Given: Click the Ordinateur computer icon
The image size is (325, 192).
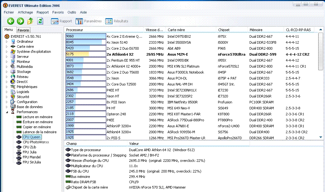Looking at the screenshot, I should click(13, 41).
